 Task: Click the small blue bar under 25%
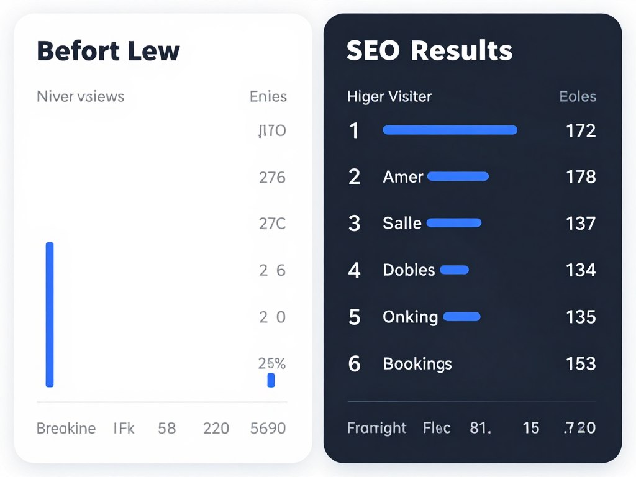(271, 380)
